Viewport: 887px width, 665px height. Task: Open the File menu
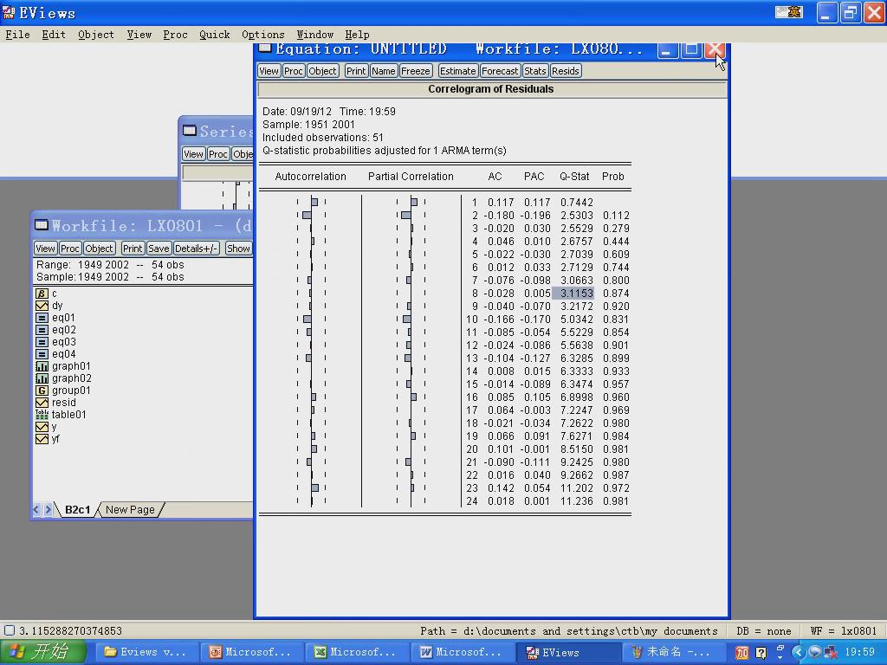(x=17, y=35)
